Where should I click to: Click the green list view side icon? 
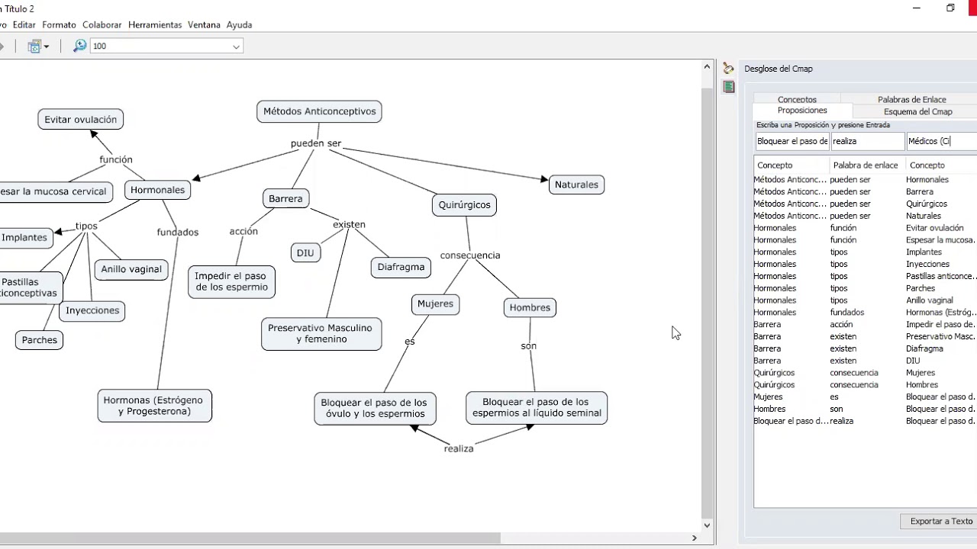pyautogui.click(x=729, y=87)
